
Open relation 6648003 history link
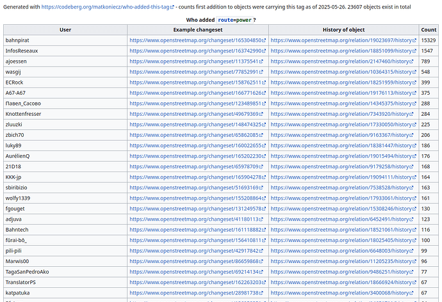click(341, 251)
